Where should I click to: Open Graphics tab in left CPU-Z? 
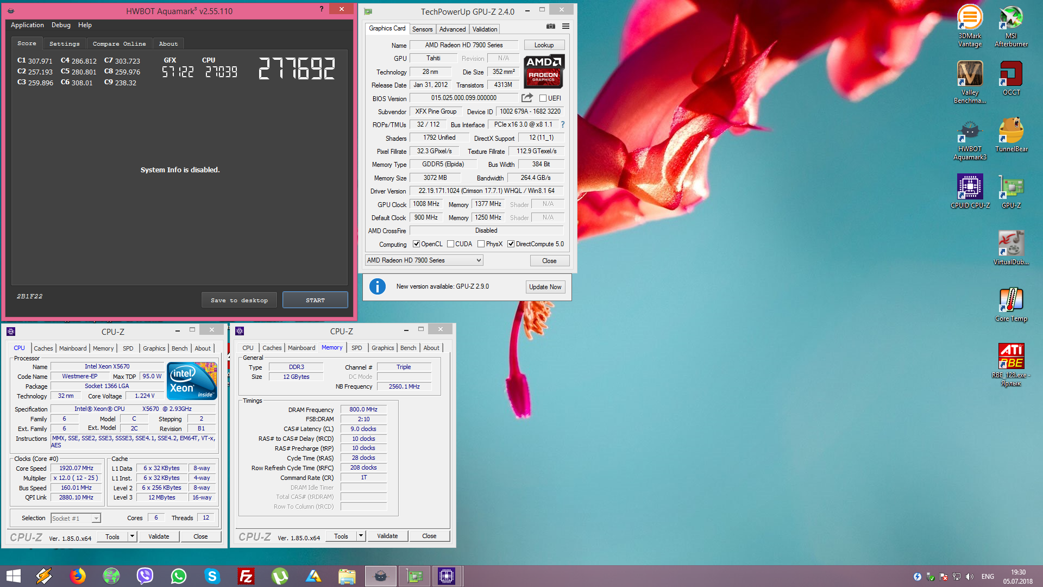click(x=154, y=348)
